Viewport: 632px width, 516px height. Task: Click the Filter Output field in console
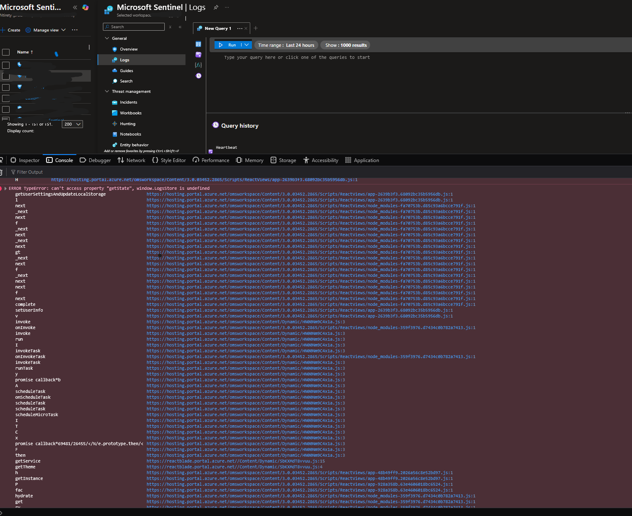pyautogui.click(x=30, y=172)
